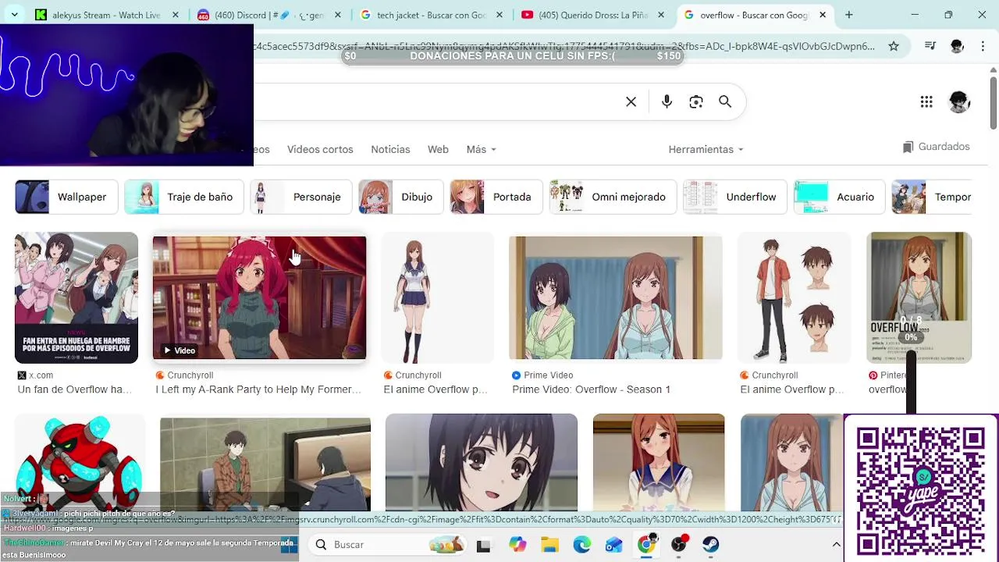
Task: Close the Querido Dross YouTube tab
Action: point(661,15)
